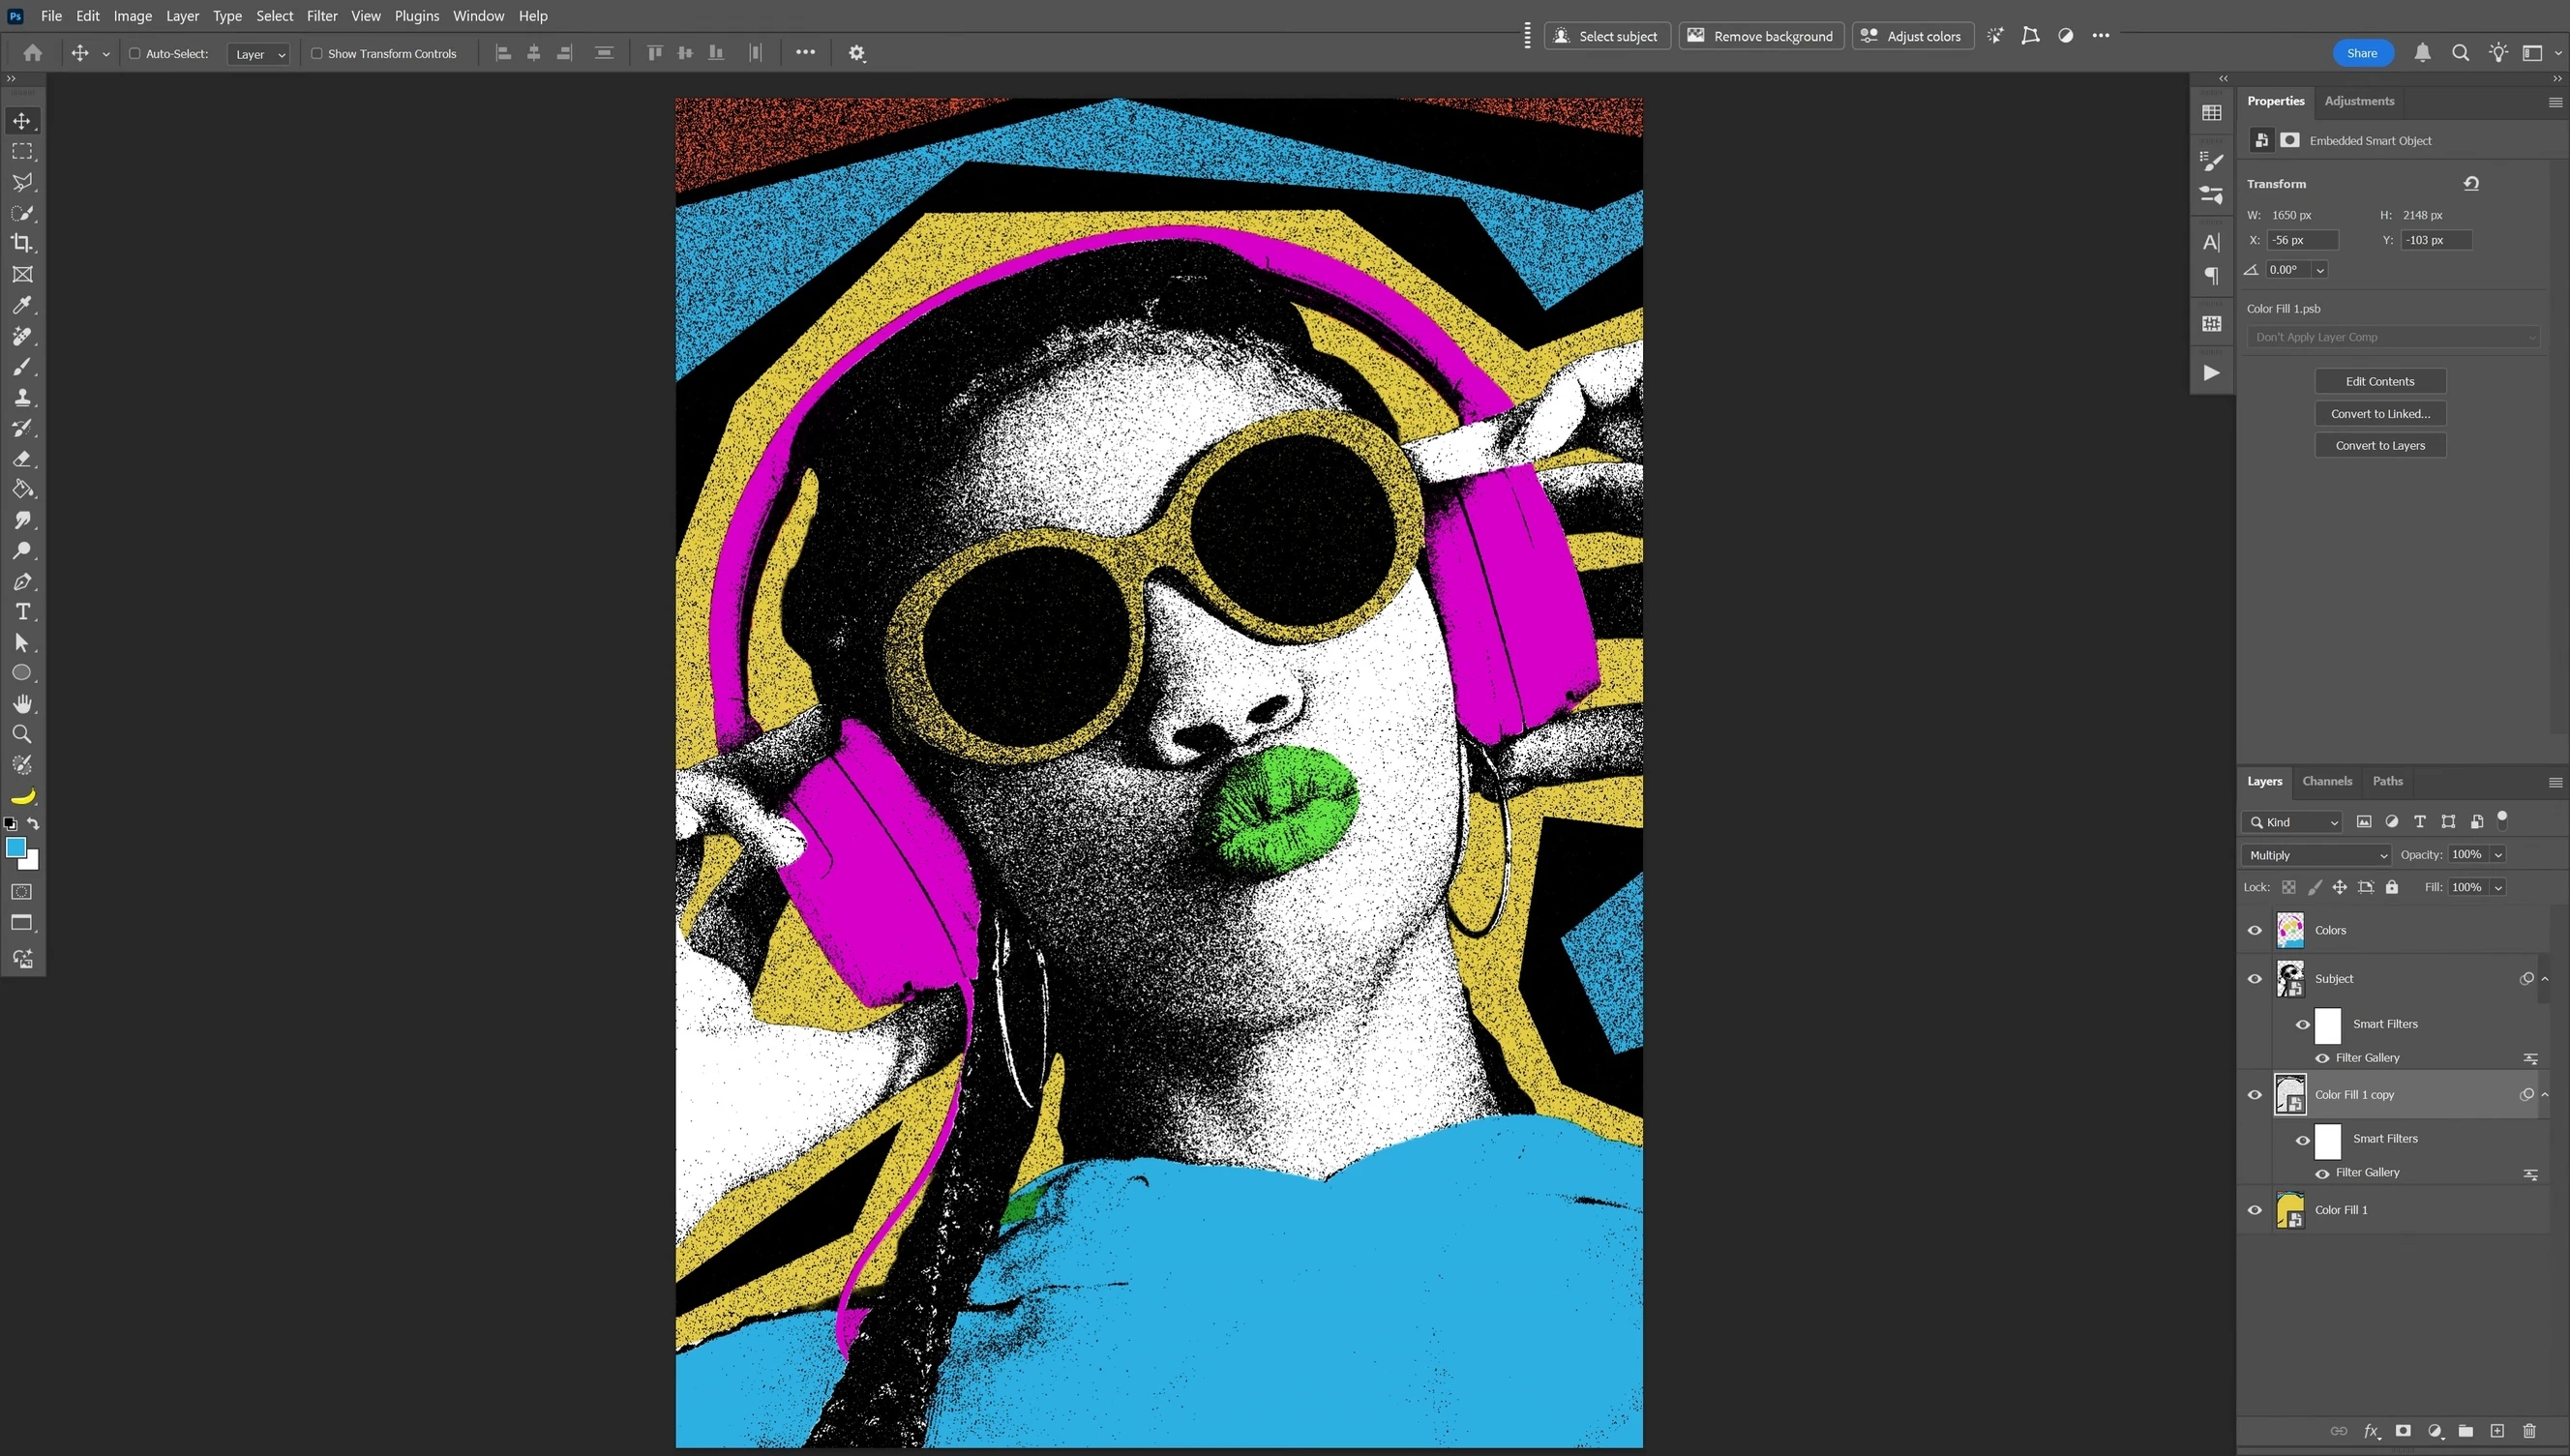Screen dimensions: 2570x1456
Task: Click the Select subject button
Action: 1607,36
